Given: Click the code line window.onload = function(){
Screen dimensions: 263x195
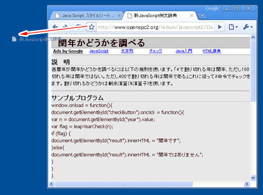Looking at the screenshot, I should click(82, 105).
